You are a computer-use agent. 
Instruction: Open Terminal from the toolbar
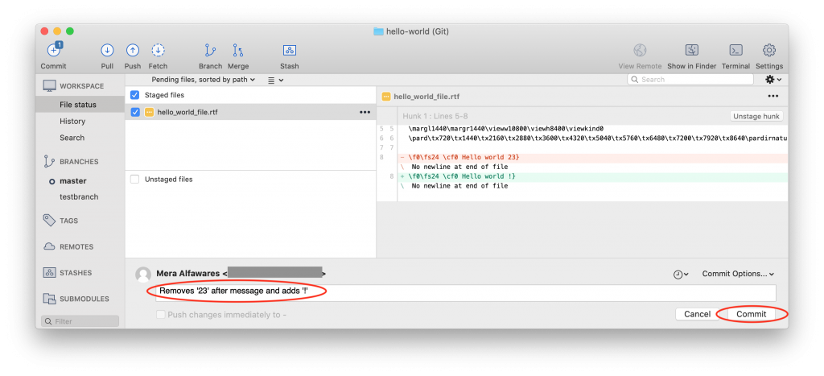(x=735, y=52)
